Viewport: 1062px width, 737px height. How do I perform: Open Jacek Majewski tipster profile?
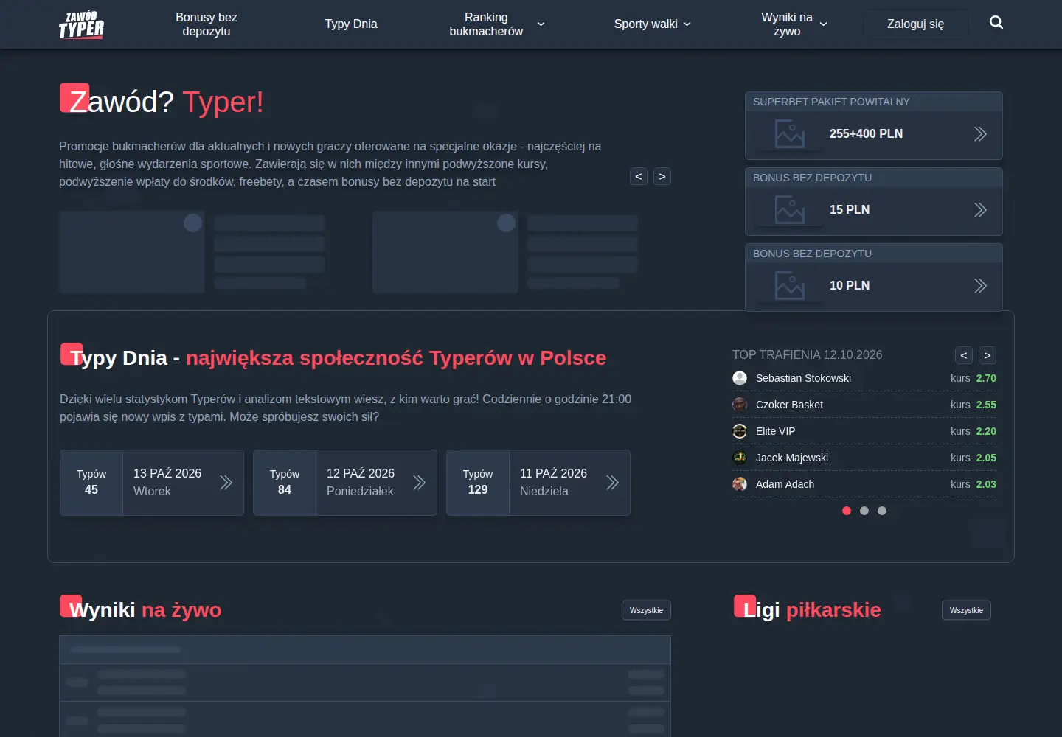[x=792, y=458]
